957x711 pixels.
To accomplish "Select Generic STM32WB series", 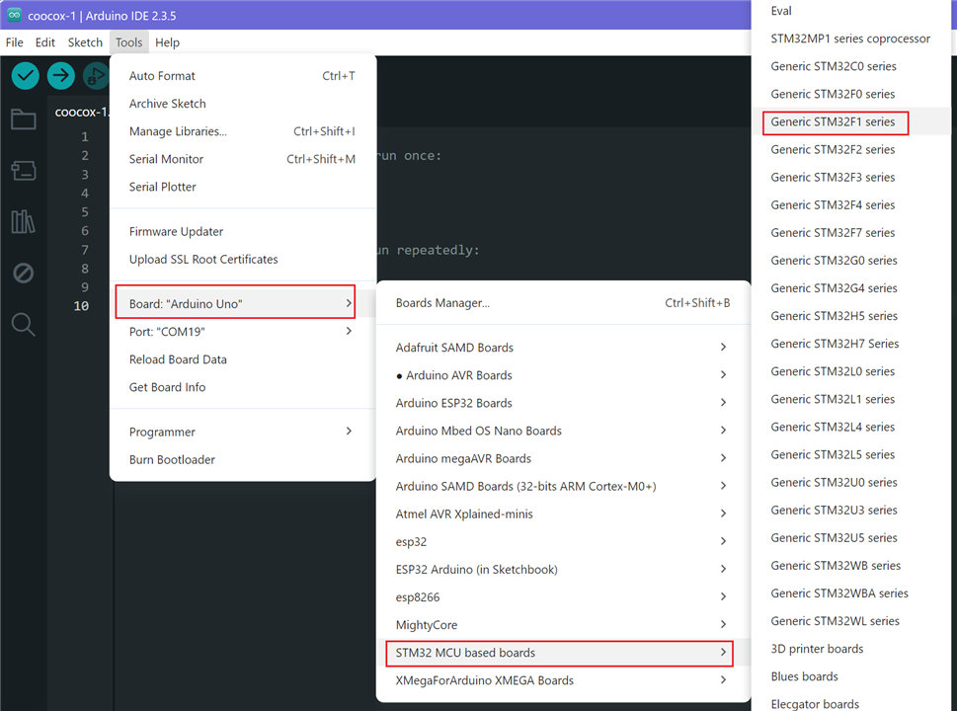I will [x=851, y=566].
